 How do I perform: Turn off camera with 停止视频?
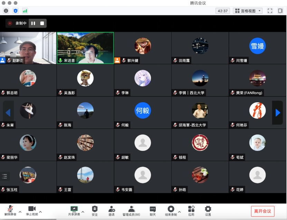32,211
